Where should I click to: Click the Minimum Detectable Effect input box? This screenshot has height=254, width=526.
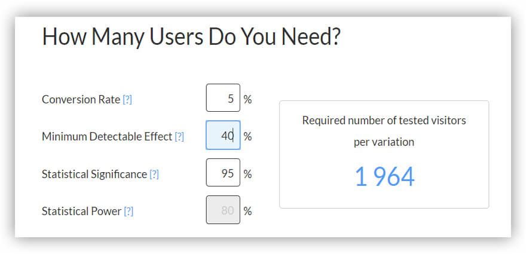pos(223,135)
